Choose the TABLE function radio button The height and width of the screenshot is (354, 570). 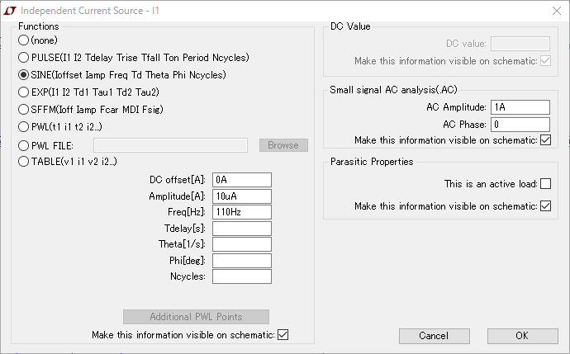coord(24,162)
